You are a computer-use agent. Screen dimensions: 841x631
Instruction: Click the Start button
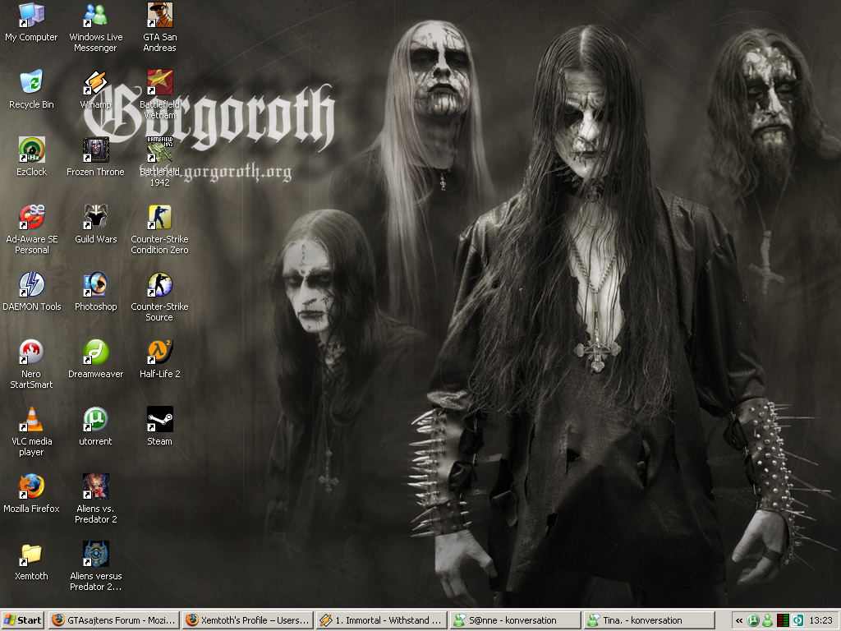(23, 620)
